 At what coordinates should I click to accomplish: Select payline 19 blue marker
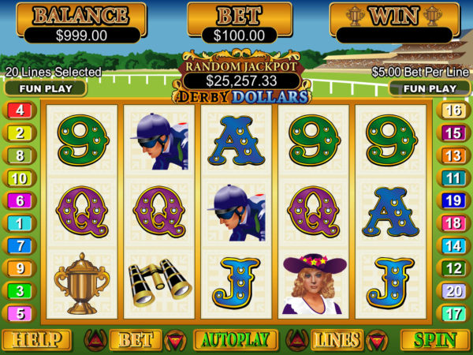pos(453,200)
